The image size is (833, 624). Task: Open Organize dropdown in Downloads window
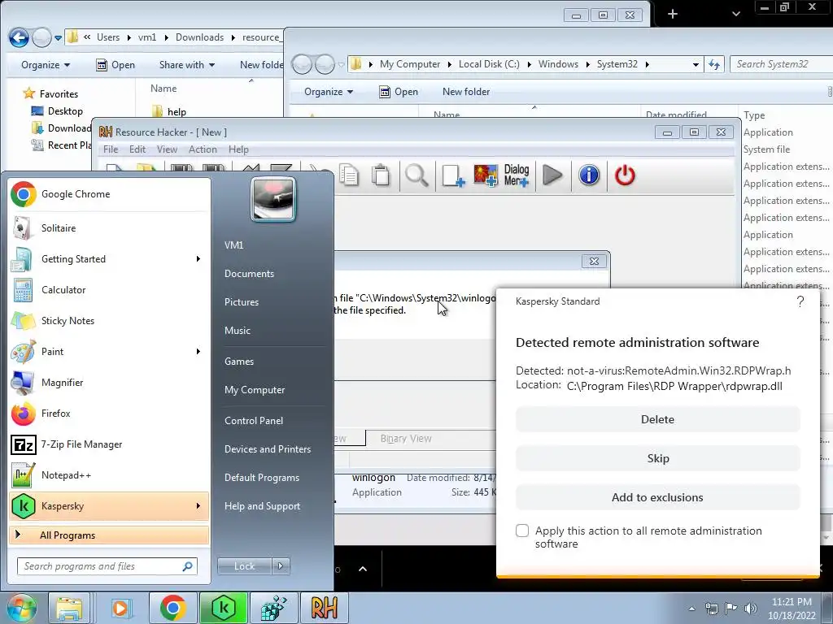(46, 65)
